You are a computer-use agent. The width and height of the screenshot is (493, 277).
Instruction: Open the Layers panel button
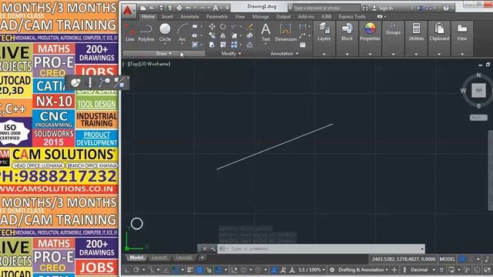coord(324,32)
